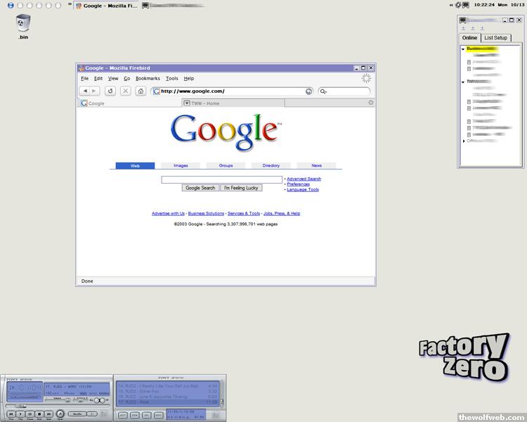This screenshot has width=527, height=422.
Task: Toggle the first virtual desktop pager button
Action: pyautogui.click(x=11, y=5)
